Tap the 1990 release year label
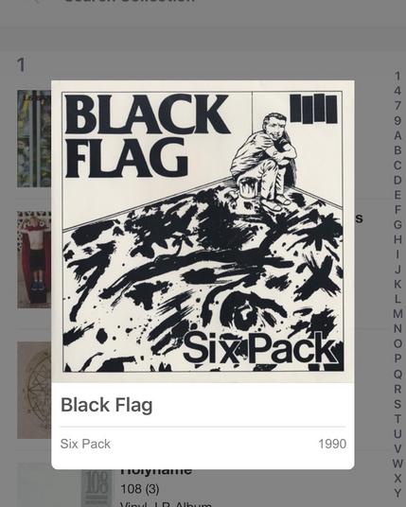Viewport: 406px width, 507px height. (x=332, y=444)
